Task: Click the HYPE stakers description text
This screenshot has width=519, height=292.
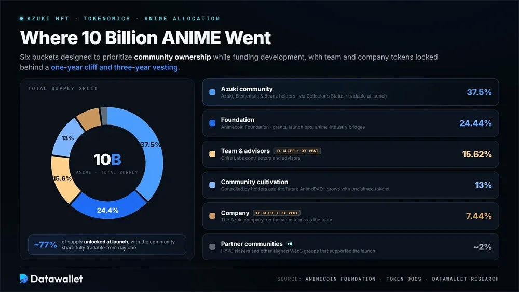Action: (x=298, y=251)
